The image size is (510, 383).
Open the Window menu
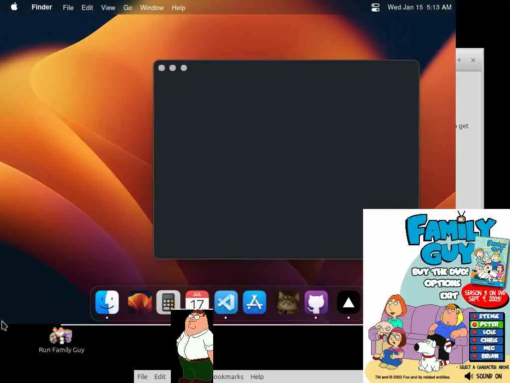pyautogui.click(x=152, y=7)
